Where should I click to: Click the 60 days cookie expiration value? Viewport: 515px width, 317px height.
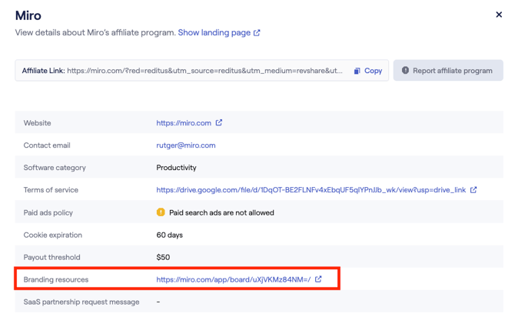click(170, 235)
